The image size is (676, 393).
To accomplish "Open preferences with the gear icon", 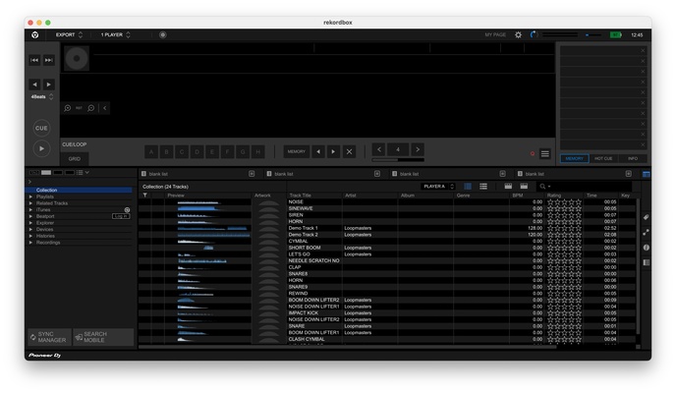I will point(518,35).
